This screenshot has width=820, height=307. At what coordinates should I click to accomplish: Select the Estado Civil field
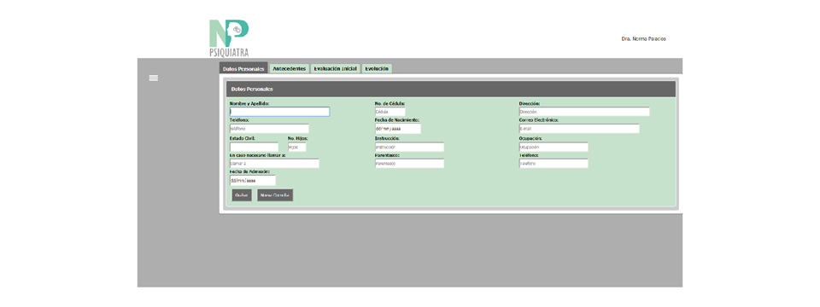[255, 148]
